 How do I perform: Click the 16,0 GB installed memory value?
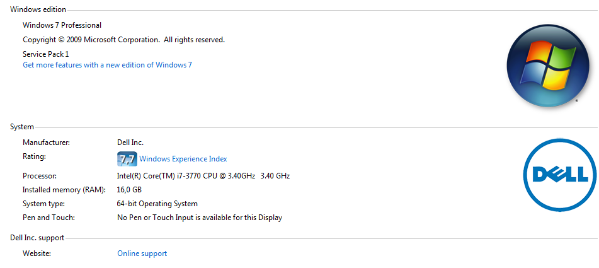[x=129, y=190]
